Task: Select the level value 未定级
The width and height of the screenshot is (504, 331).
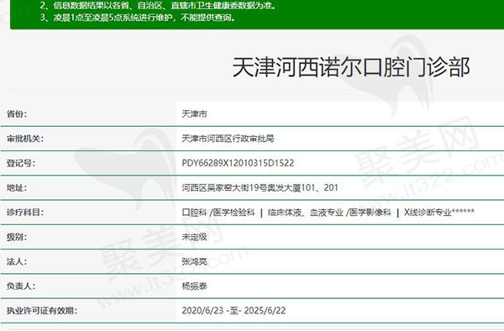Action: 194,237
